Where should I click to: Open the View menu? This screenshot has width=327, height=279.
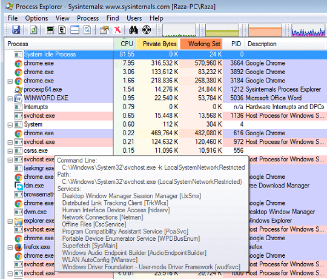point(62,18)
